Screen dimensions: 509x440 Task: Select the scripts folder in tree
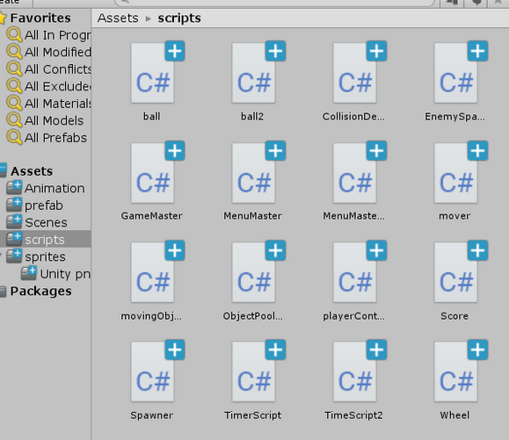coord(46,240)
